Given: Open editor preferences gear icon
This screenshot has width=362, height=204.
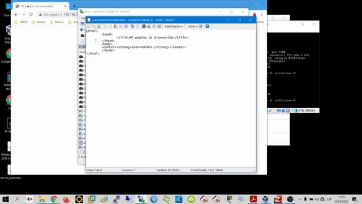Looking at the screenshot, I should (201, 27).
